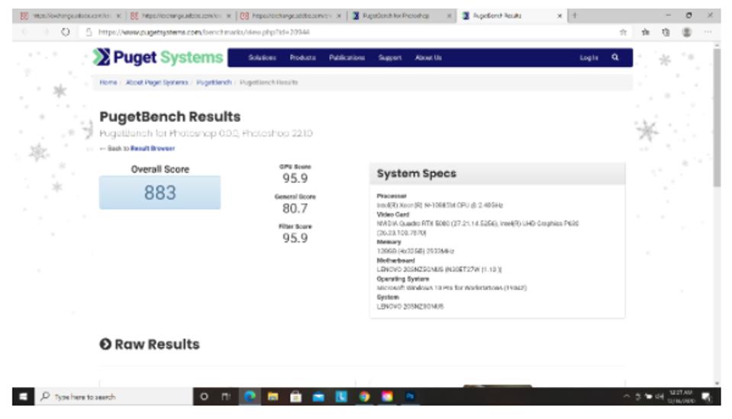Click the Puget Systems logo
The height and width of the screenshot is (419, 732).
(x=158, y=57)
